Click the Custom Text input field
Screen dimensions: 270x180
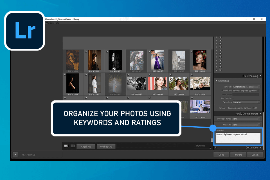[x=246, y=91]
